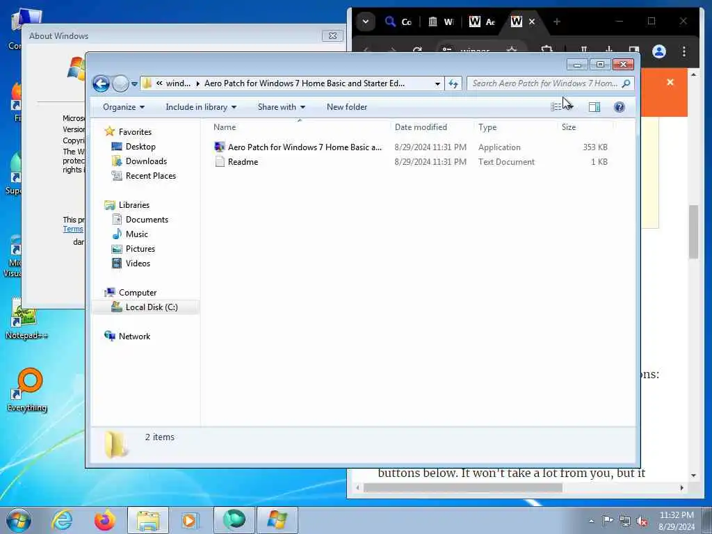Expand the address bar previous locations dropdown

(437, 83)
